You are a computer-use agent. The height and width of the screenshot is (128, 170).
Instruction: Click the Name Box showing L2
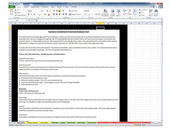17,21
